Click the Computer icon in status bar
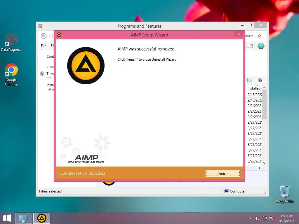The height and width of the screenshot is (224, 299). pos(226,191)
